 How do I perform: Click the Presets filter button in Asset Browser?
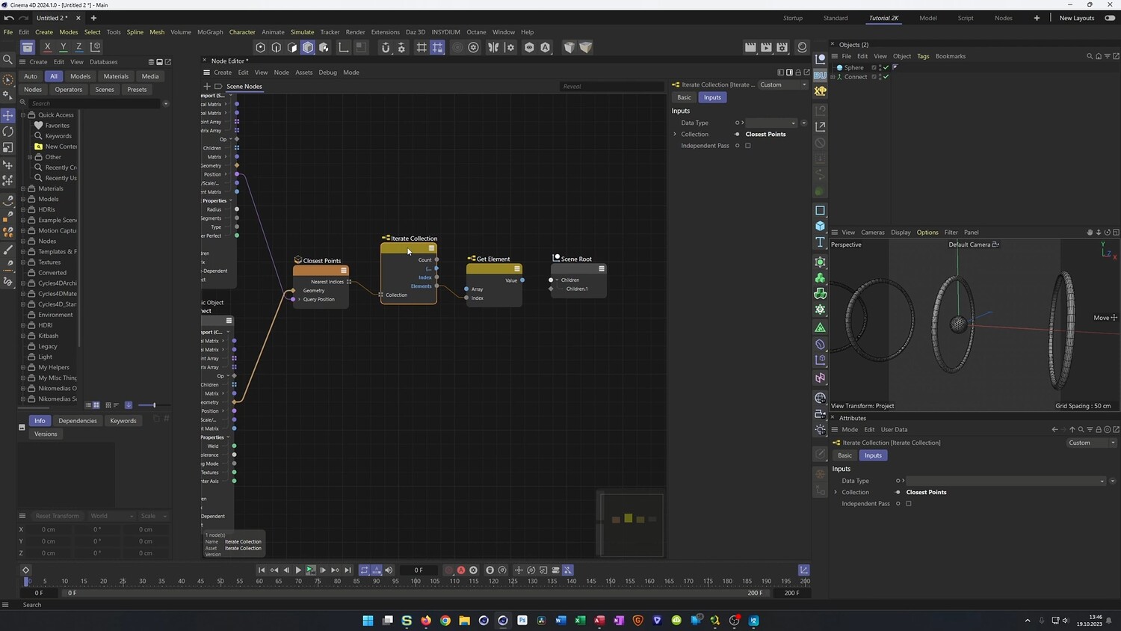tap(137, 90)
